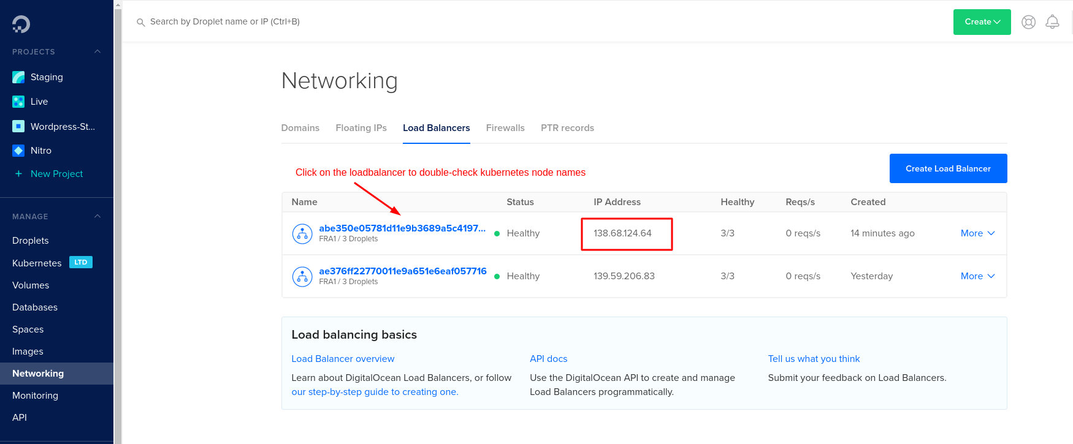
Task: Open More dropdown for 138.68.124.64 balancer
Action: 977,233
